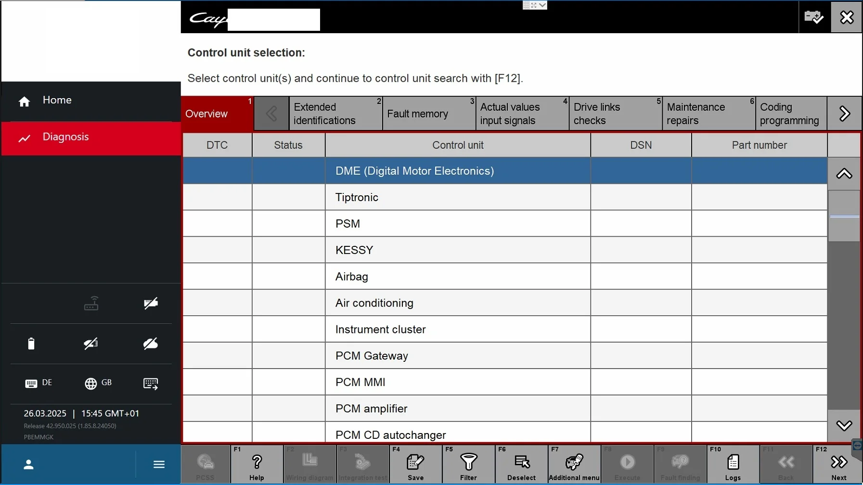The width and height of the screenshot is (863, 485).
Task: Open the on-screen keyboard icon
Action: [151, 383]
